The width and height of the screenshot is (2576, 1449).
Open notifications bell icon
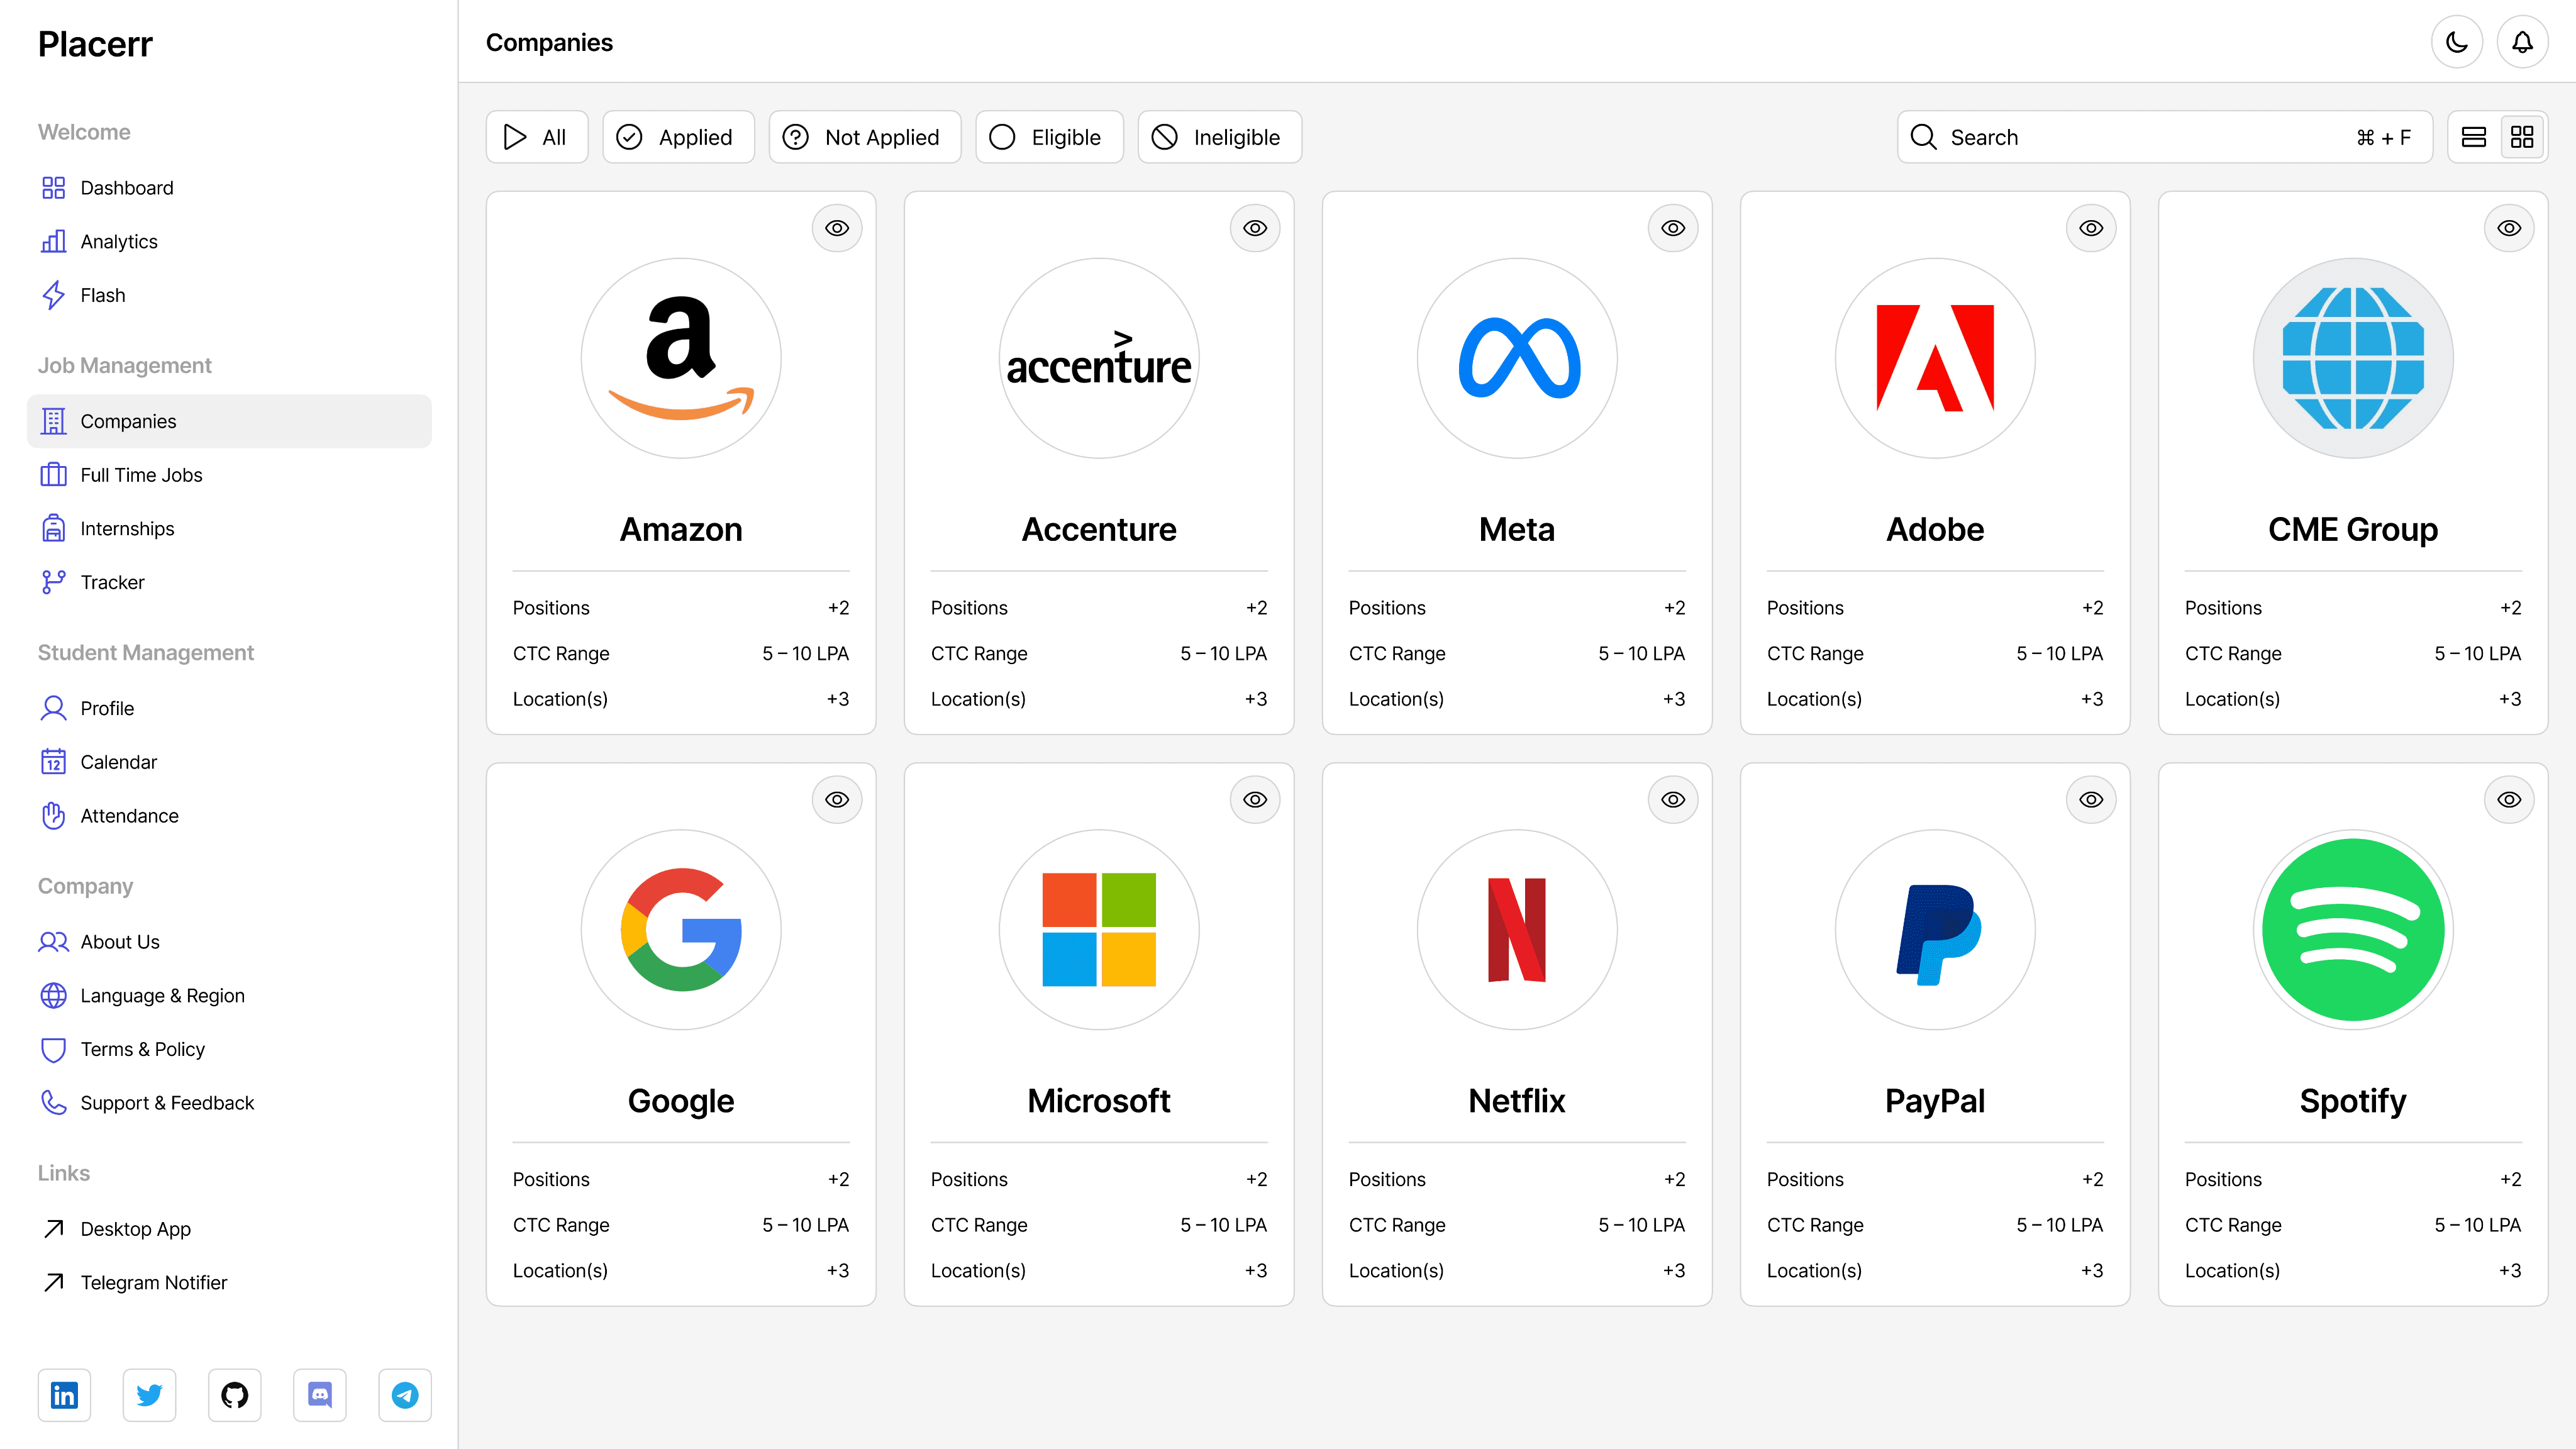point(2522,42)
